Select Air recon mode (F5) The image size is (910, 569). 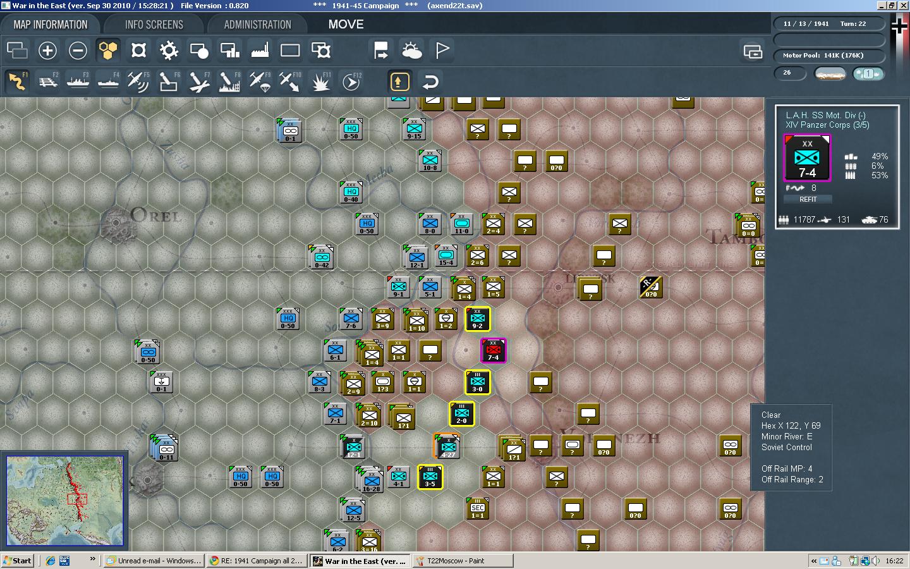tap(138, 82)
